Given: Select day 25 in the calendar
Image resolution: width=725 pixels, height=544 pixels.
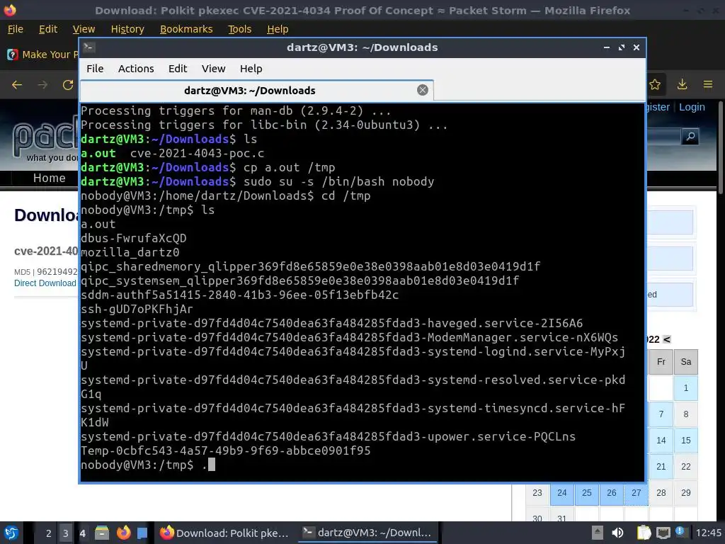Looking at the screenshot, I should pos(587,493).
